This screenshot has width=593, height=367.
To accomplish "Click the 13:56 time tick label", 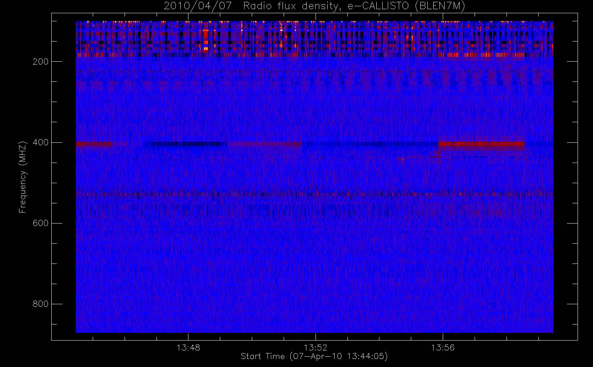I will pyautogui.click(x=443, y=348).
